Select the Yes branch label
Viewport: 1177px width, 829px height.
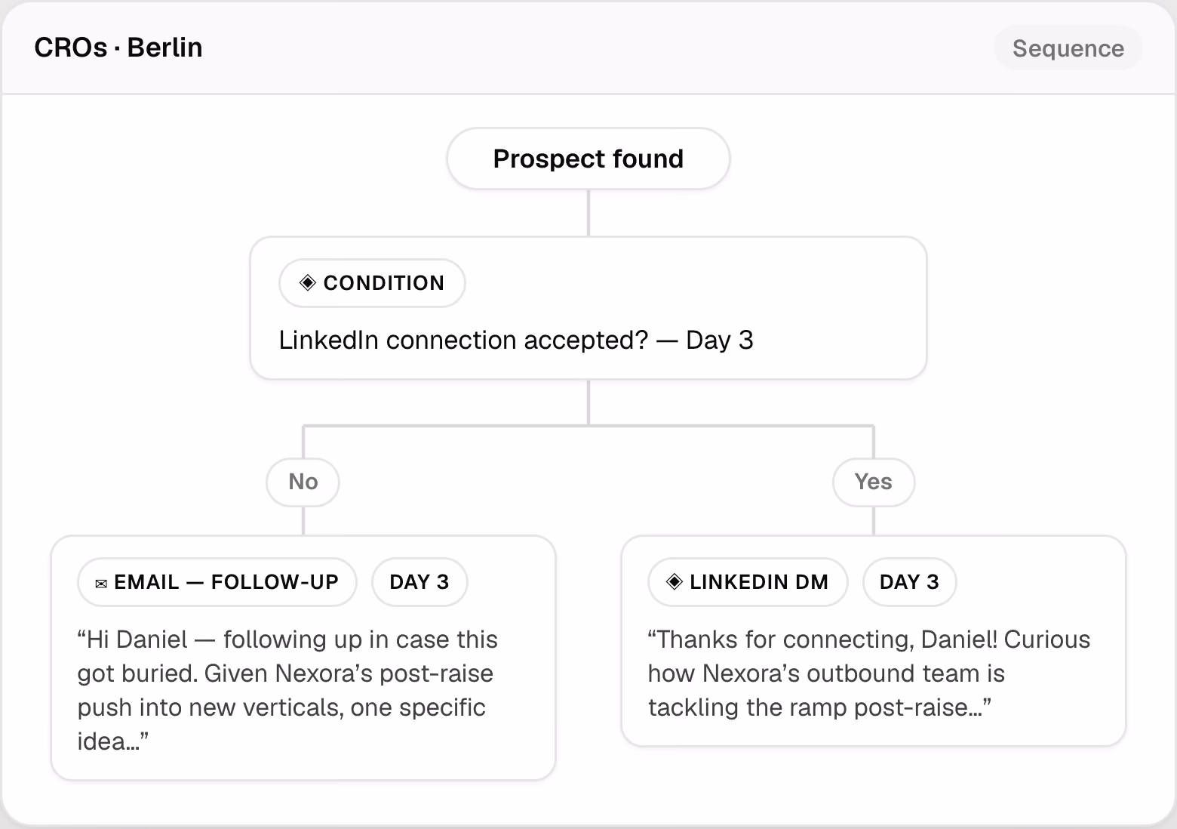click(874, 482)
